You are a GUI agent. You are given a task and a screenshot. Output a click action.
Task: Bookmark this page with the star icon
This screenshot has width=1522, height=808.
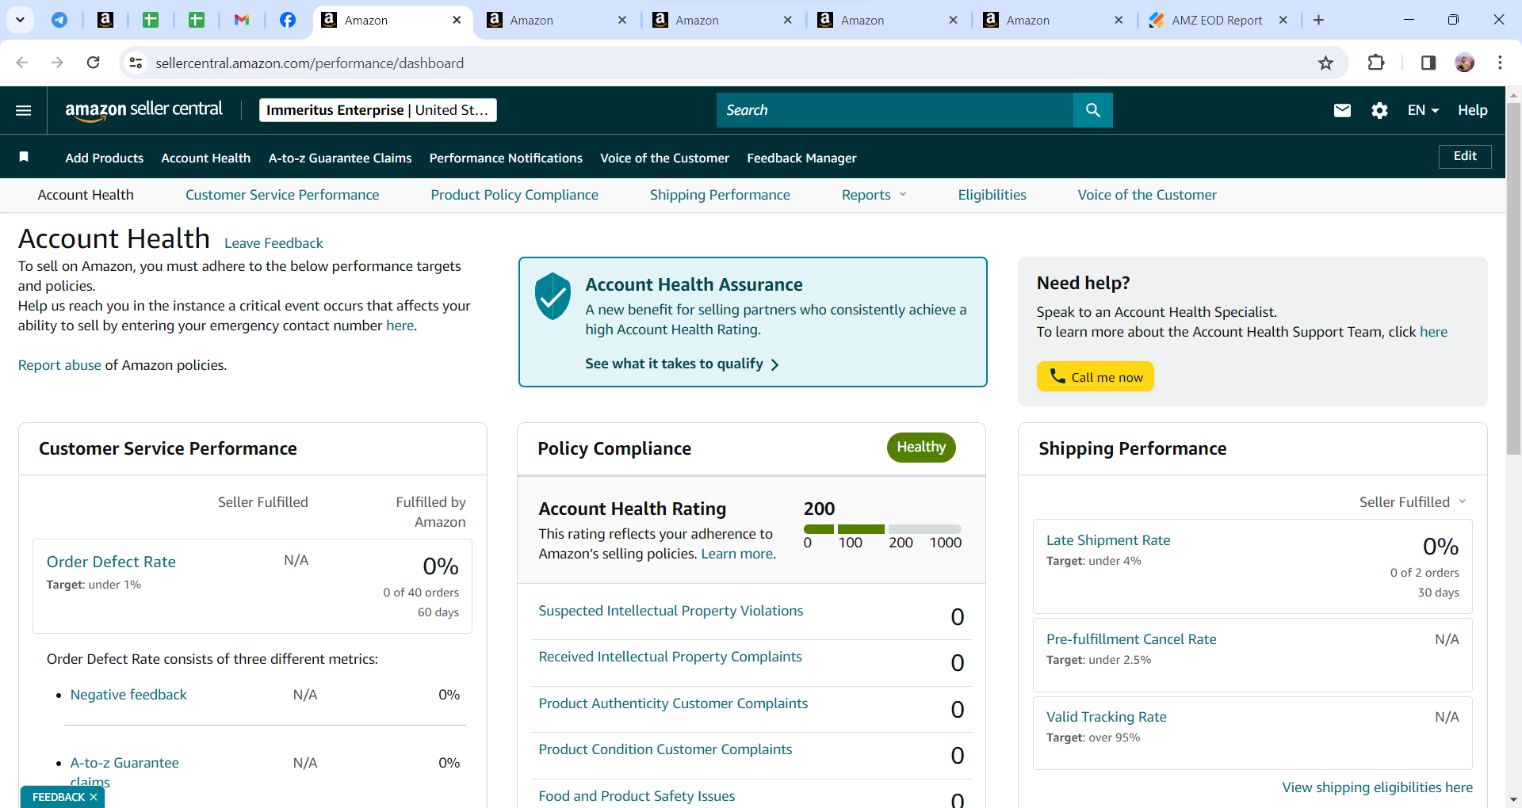1325,63
